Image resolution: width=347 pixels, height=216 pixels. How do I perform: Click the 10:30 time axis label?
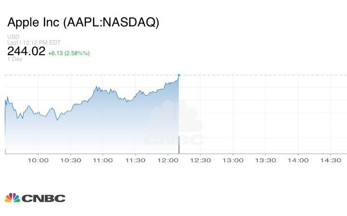pos(70,160)
